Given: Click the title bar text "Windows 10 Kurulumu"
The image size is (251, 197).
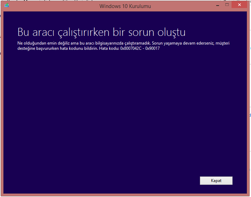Looking at the screenshot, I should tap(125, 6).
